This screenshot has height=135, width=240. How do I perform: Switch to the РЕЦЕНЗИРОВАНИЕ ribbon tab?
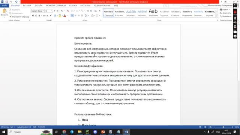[102, 6]
